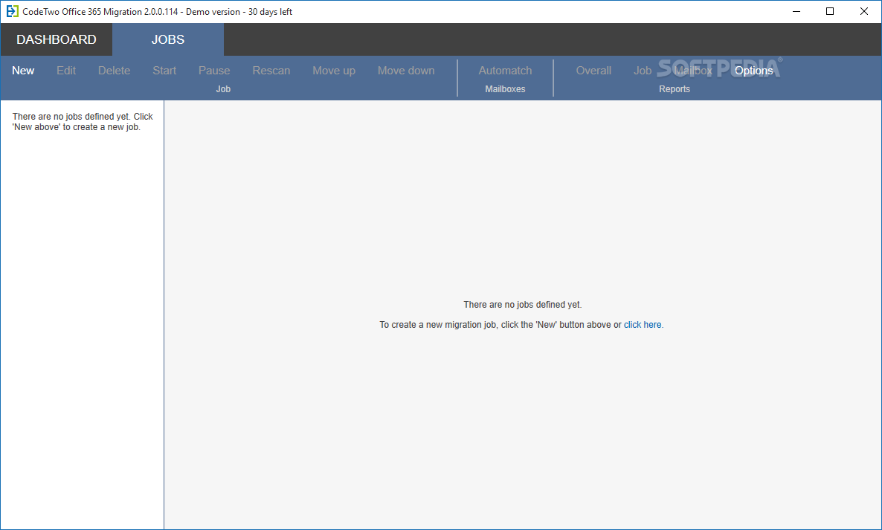Click Pause in the Job toolbar
The height and width of the screenshot is (530, 882).
point(213,71)
